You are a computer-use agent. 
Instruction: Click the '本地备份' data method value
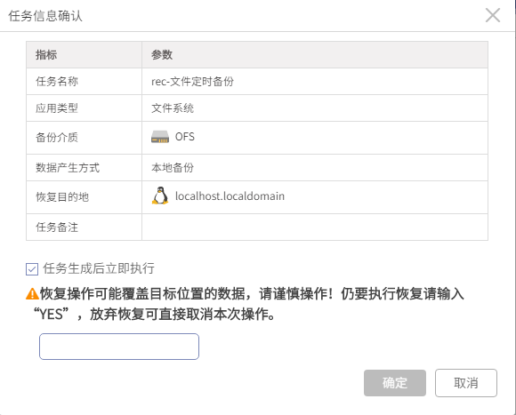pos(173,168)
